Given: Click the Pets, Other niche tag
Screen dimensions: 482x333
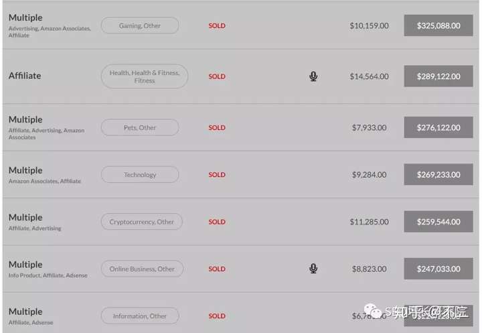Looking at the screenshot, I should (140, 127).
